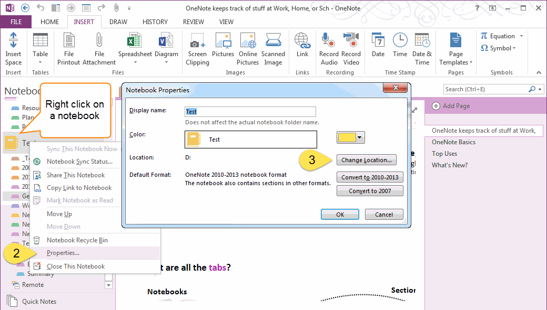Insert the Time stamp
The image size is (547, 310).
[400, 45]
